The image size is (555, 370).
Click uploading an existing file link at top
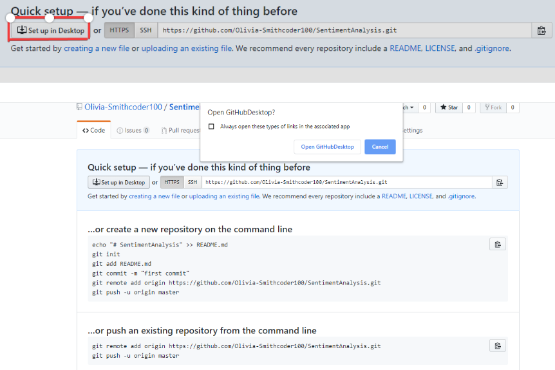[187, 48]
